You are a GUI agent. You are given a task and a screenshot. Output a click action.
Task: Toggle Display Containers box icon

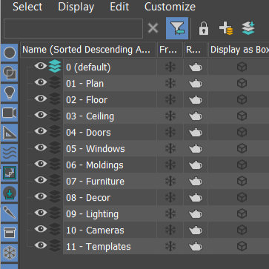pos(10,233)
